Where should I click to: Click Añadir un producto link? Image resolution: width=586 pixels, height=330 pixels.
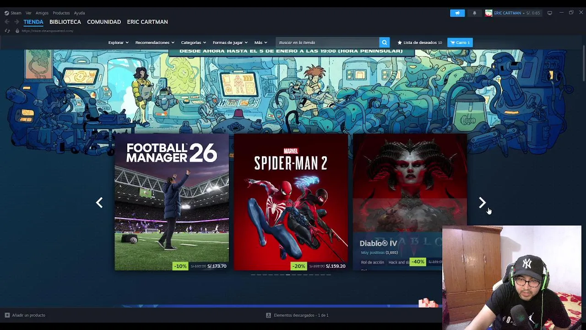tap(28, 315)
